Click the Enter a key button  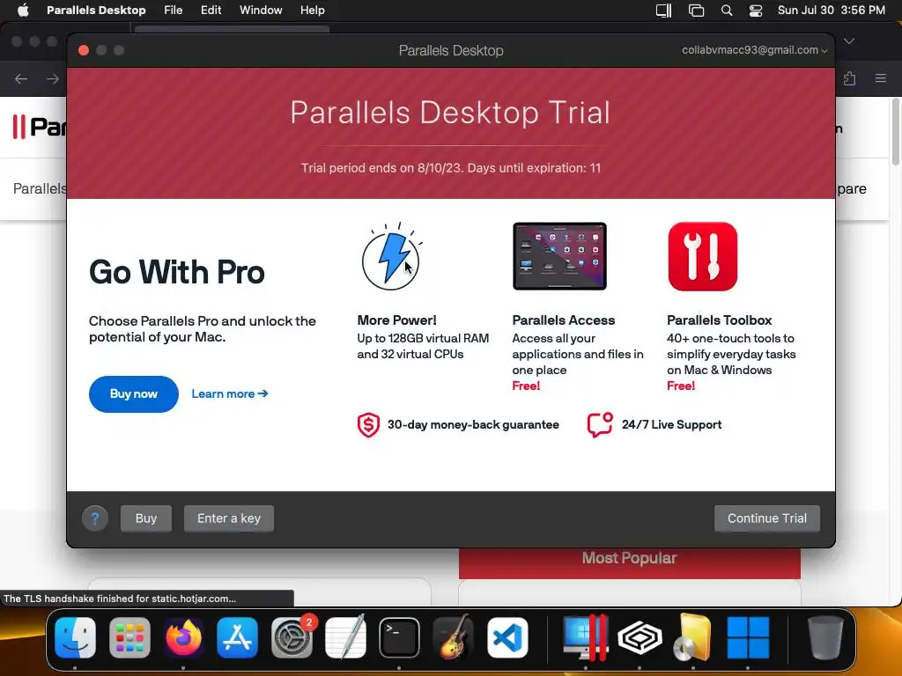pyautogui.click(x=229, y=518)
